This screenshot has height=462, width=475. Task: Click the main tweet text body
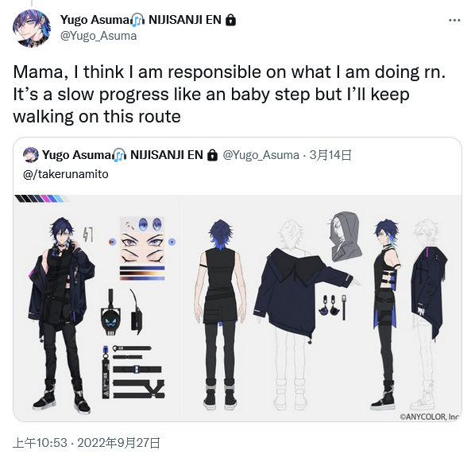(230, 95)
